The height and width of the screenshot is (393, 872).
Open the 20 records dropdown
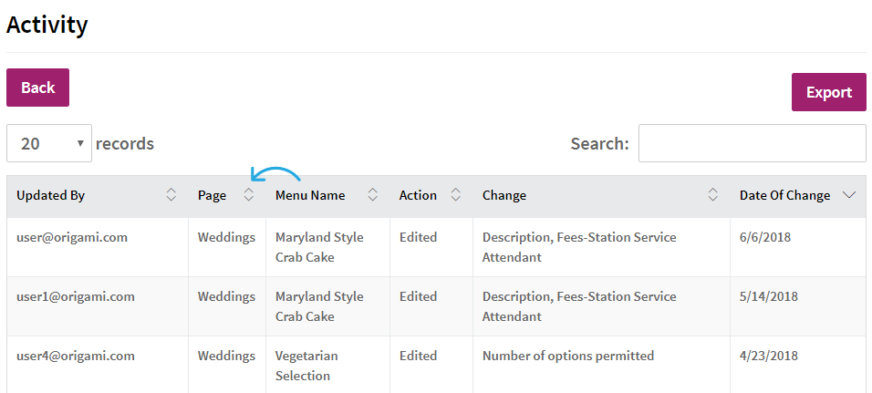click(x=49, y=143)
